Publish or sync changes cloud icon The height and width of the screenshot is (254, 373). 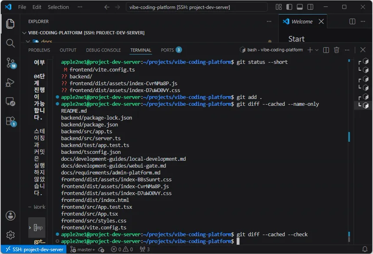tap(101, 250)
